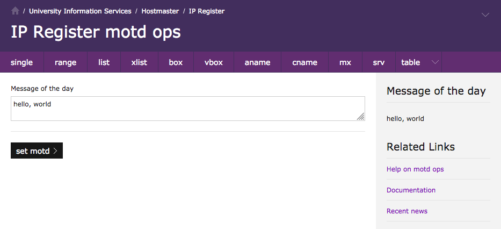Open the Documentation link

tap(411, 190)
